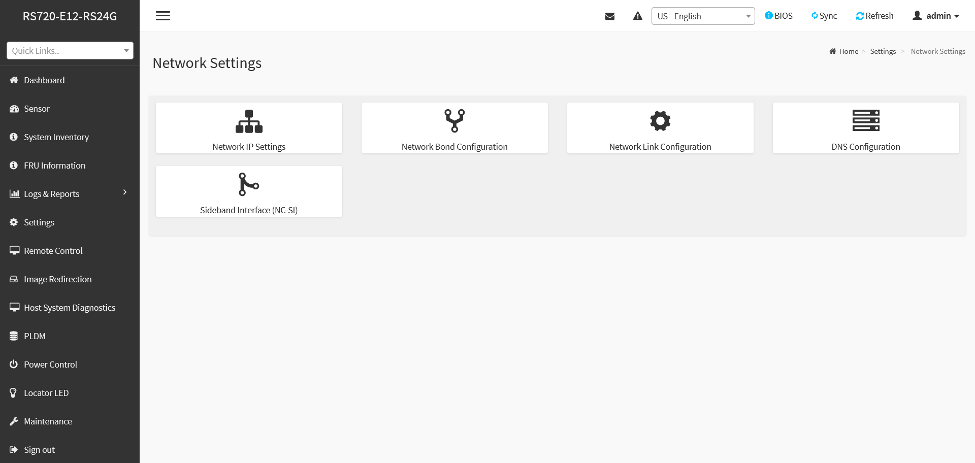Click the Network Link Configuration gear icon
975x463 pixels.
[x=660, y=121]
